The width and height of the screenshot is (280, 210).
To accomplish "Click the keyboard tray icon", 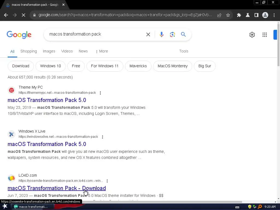I will click(x=237, y=207).
